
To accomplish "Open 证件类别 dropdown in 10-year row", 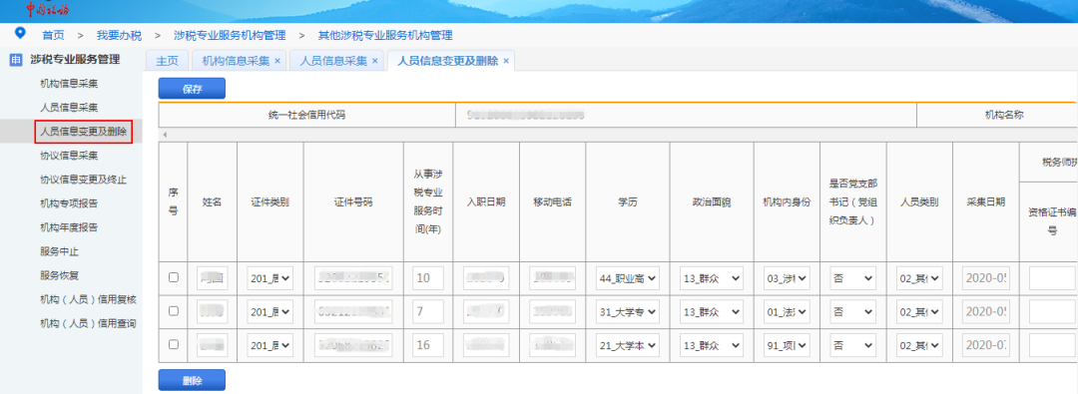I will (270, 278).
